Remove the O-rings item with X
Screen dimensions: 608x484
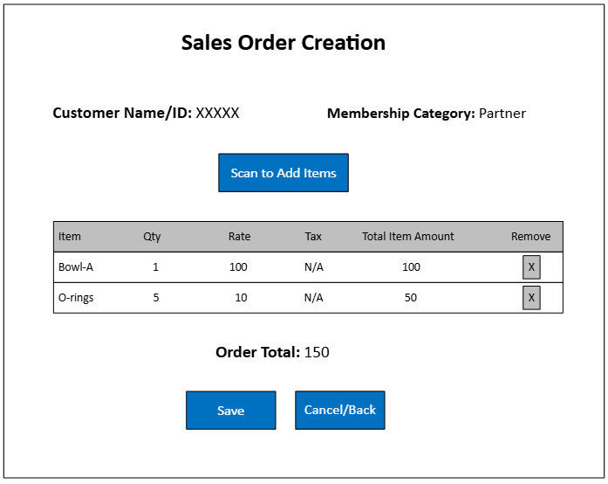531,298
